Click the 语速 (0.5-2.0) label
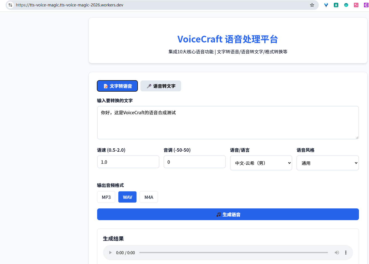Screen dimensions: 369x264 point(111,150)
